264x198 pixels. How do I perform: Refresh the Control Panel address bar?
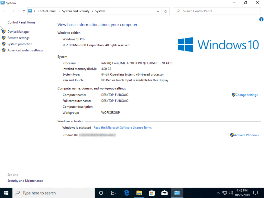click(x=166, y=11)
